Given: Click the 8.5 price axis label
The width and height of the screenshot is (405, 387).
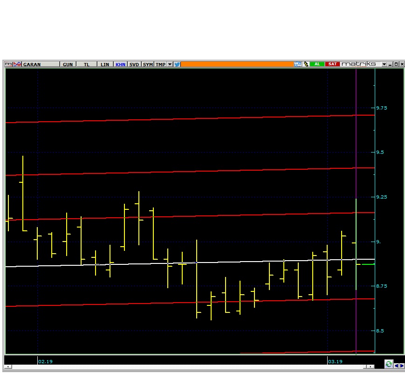Looking at the screenshot, I should 380,331.
